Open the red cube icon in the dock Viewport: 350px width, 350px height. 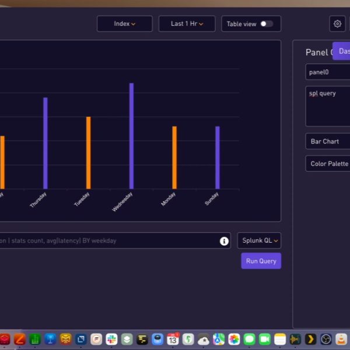tap(5, 339)
